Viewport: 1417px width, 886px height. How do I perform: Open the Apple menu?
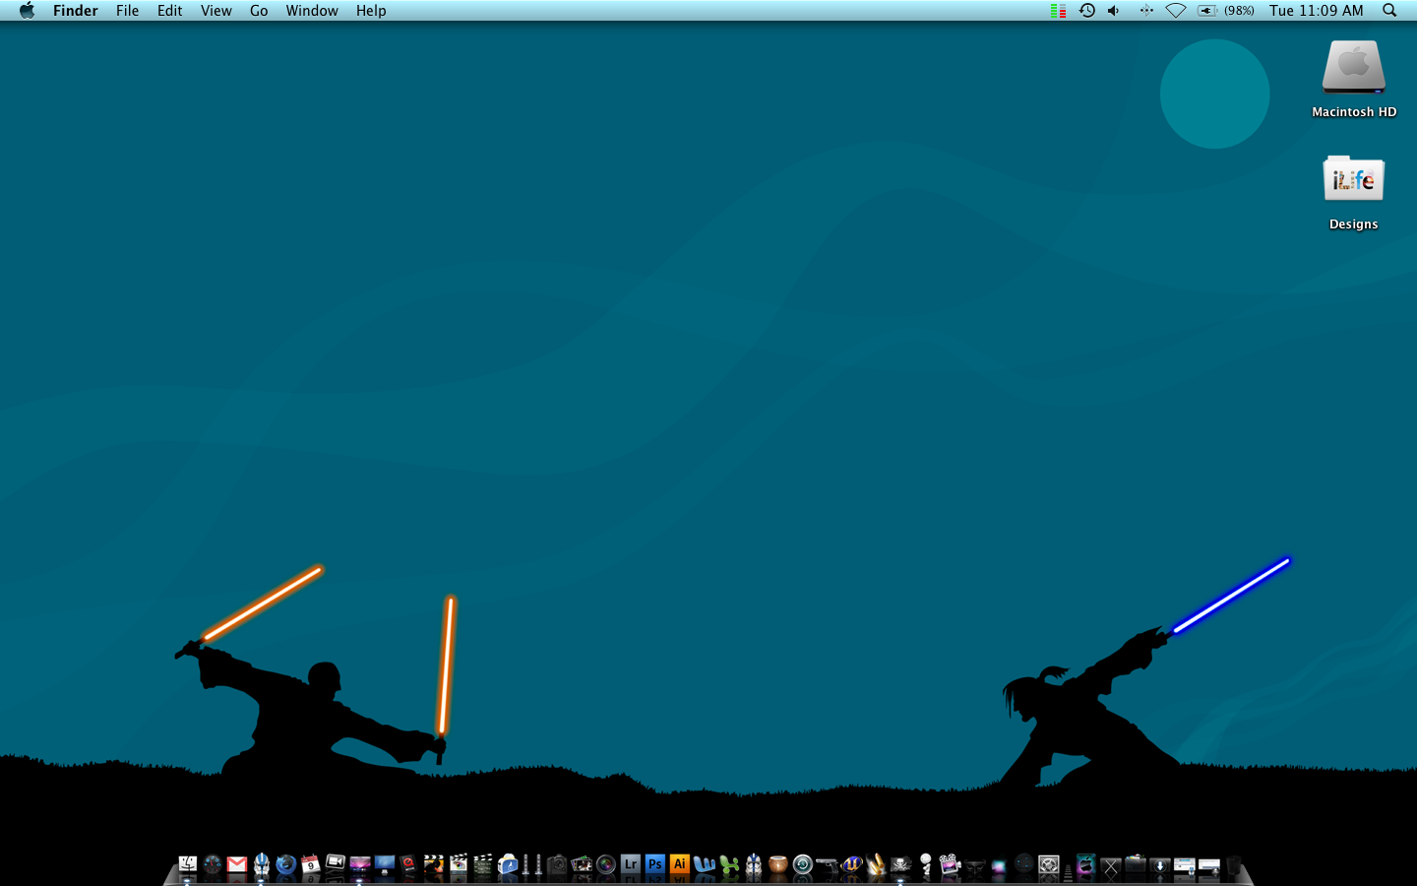point(27,11)
